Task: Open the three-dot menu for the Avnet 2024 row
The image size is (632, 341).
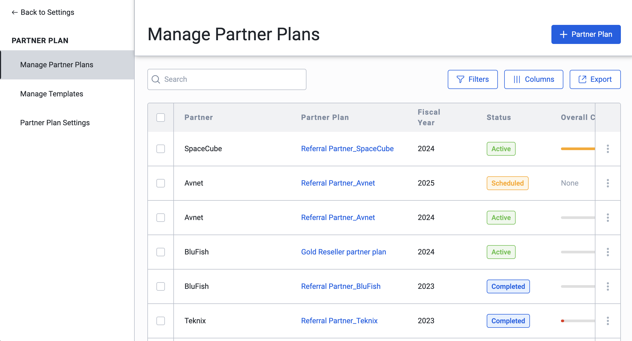Action: [608, 218]
